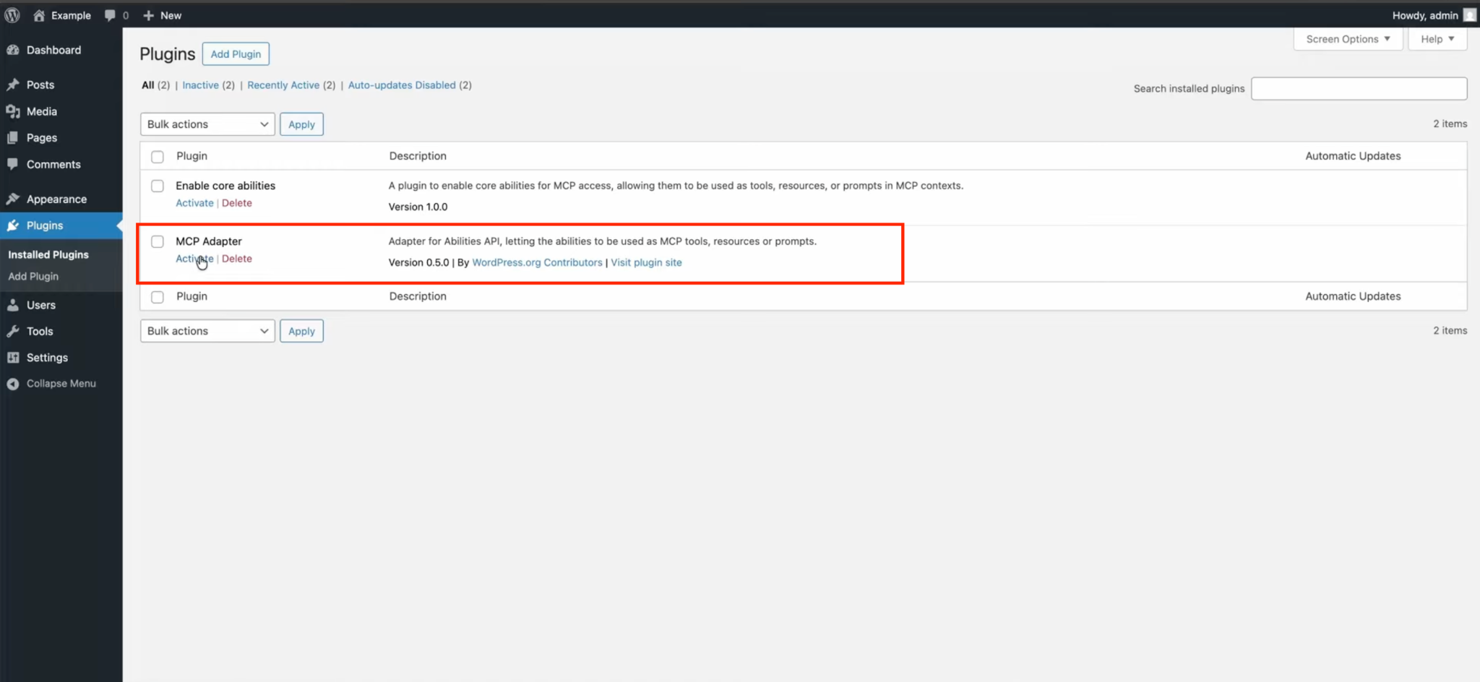
Task: Tick the Enable core abilities checkbox
Action: click(158, 186)
